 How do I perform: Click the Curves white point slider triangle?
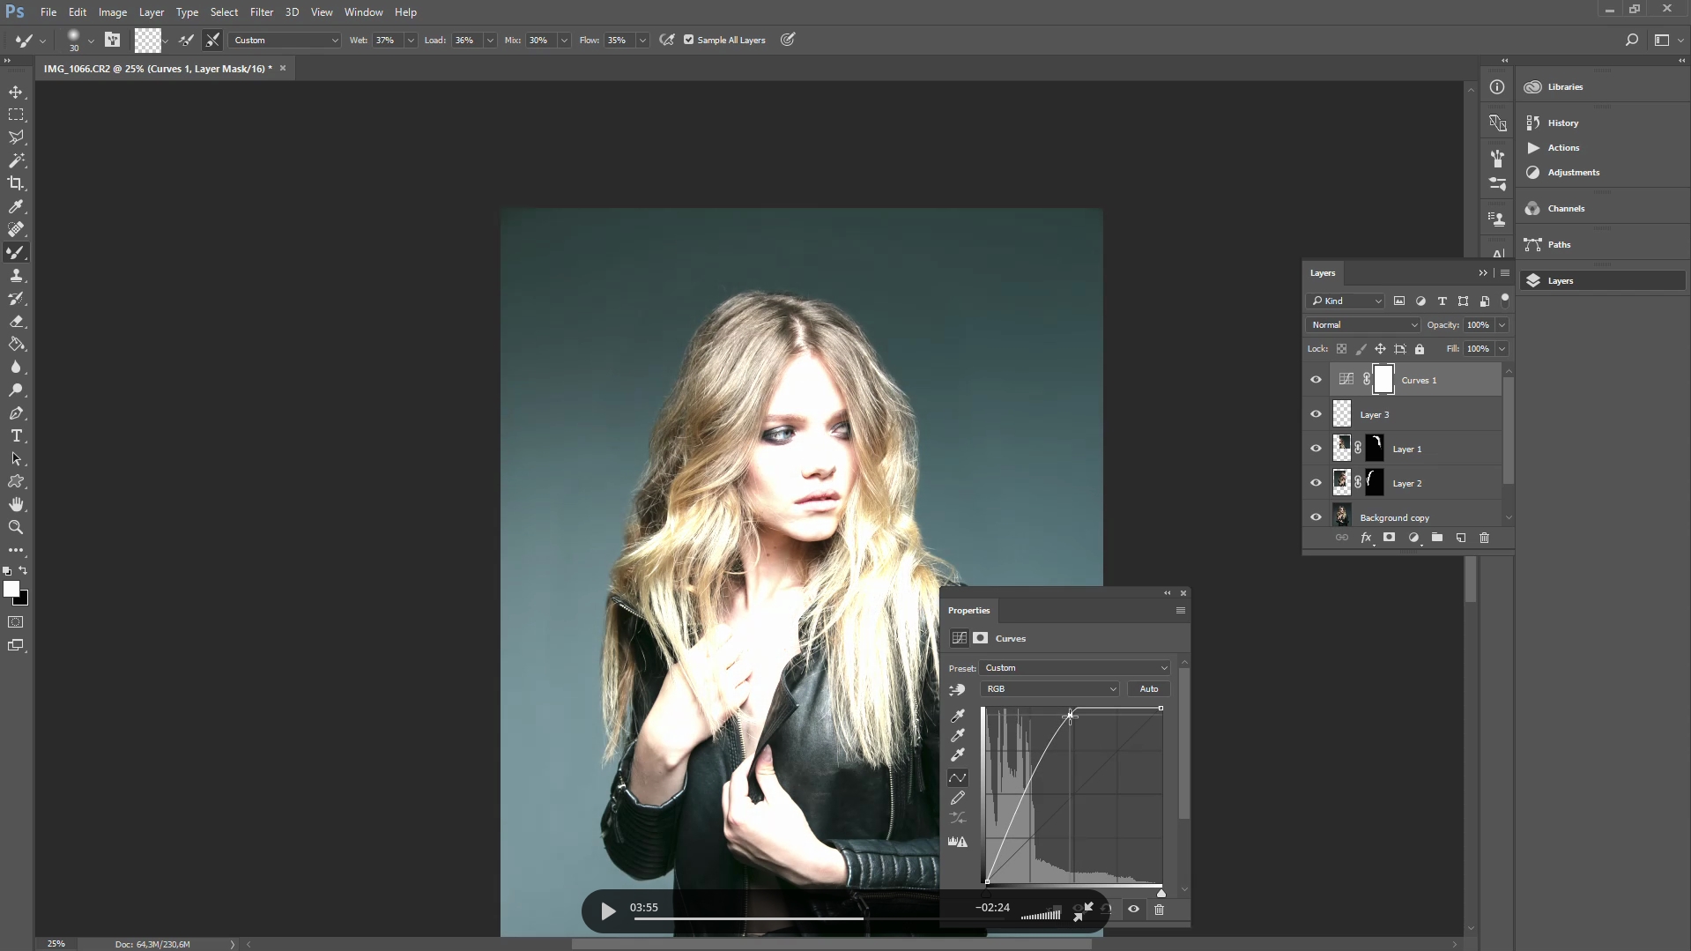[1161, 892]
